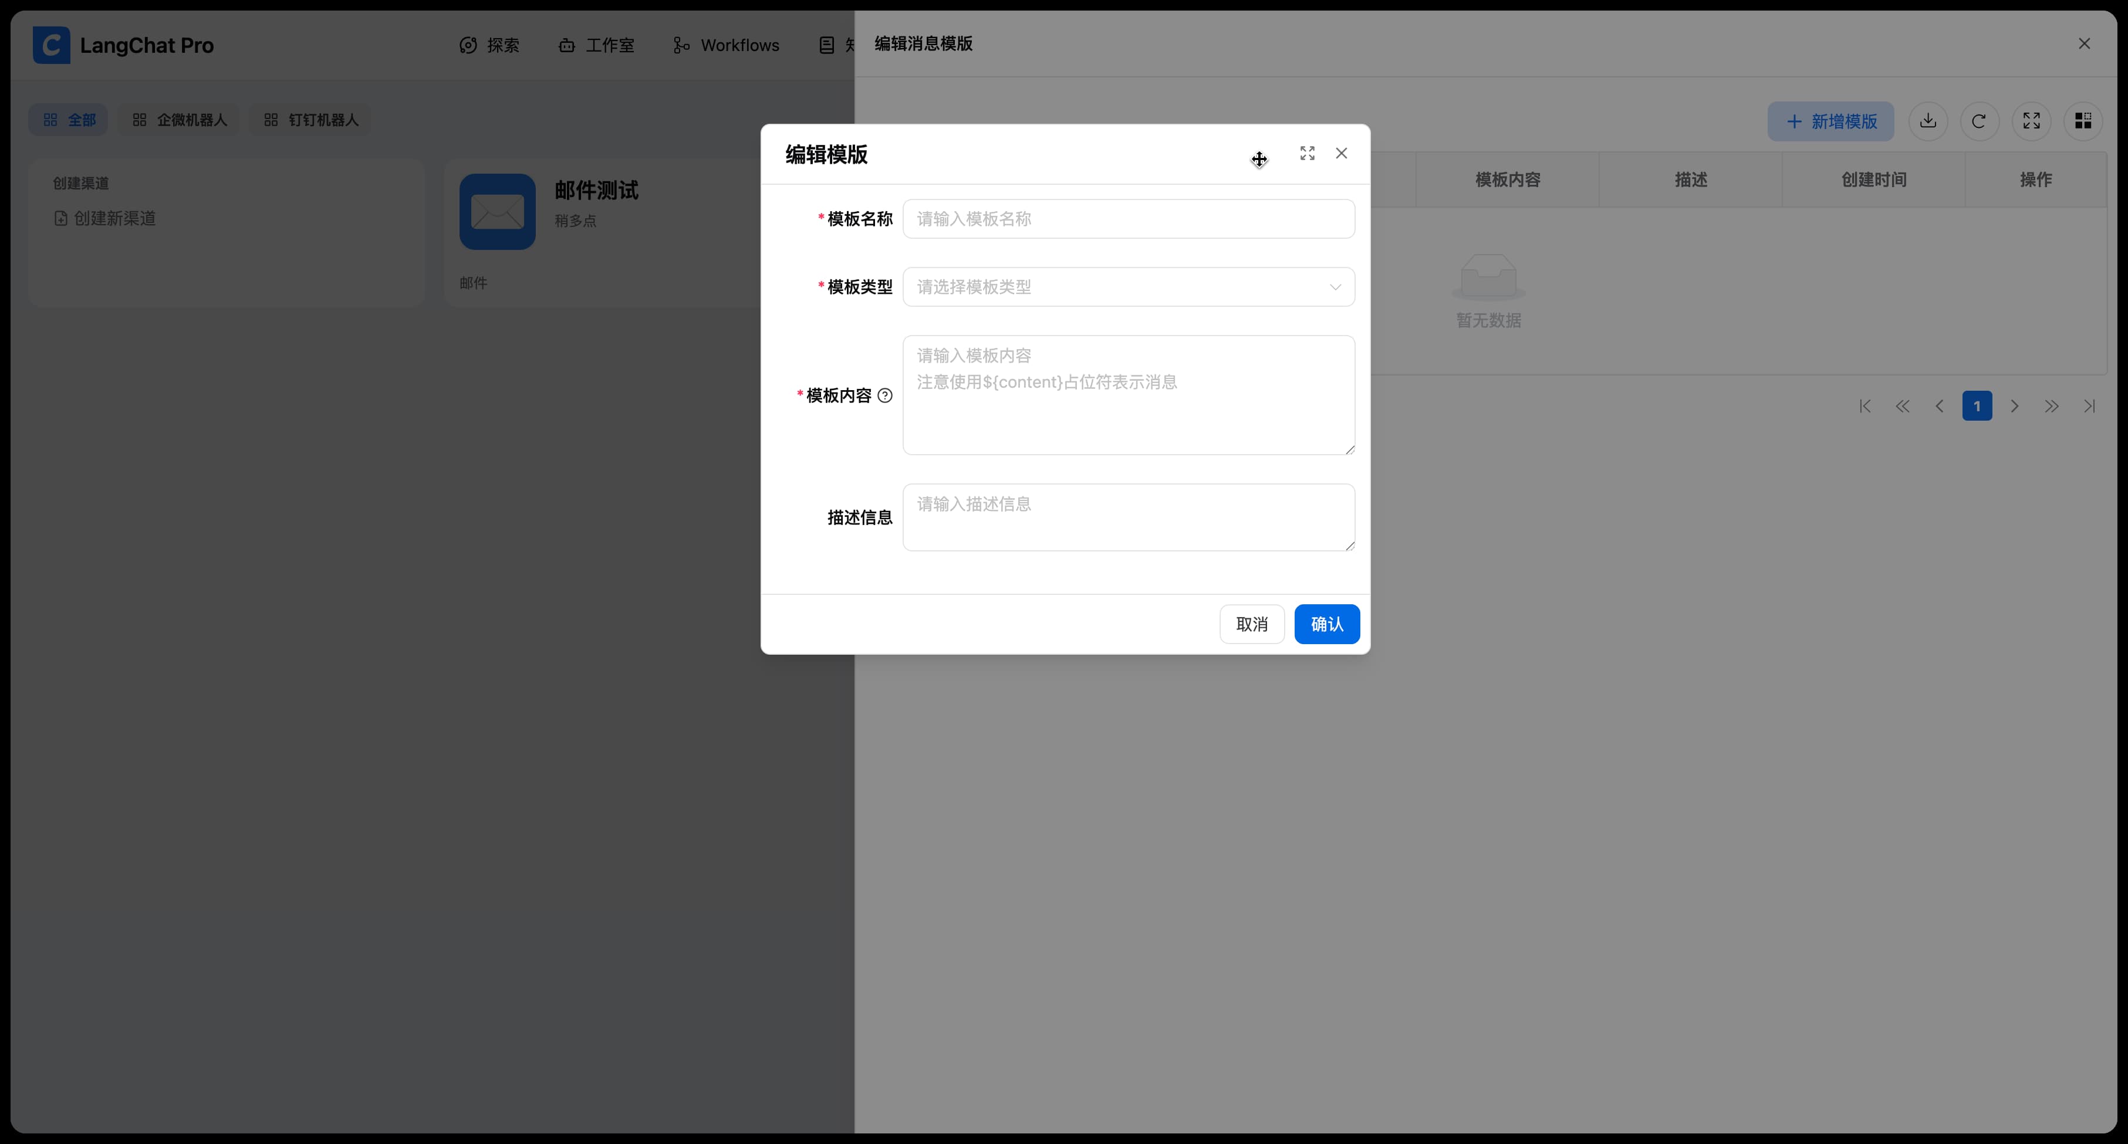Image resolution: width=2128 pixels, height=1144 pixels.
Task: Open the column settings grid icon
Action: pyautogui.click(x=2083, y=121)
